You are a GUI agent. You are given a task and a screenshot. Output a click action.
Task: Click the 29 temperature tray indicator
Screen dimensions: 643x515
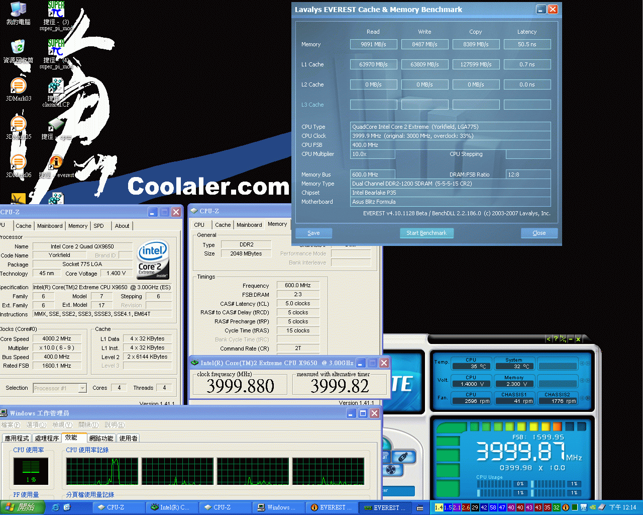[x=475, y=507]
